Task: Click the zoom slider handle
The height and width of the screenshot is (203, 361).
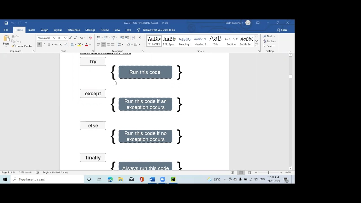Action: [x=268, y=173]
